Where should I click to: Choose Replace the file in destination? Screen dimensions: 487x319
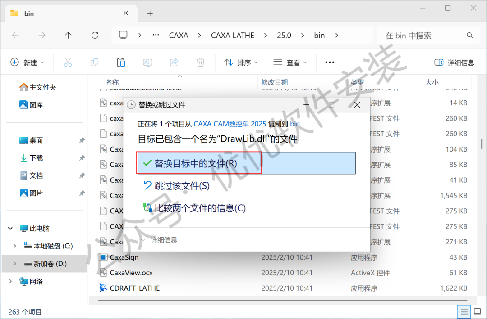pyautogui.click(x=246, y=163)
